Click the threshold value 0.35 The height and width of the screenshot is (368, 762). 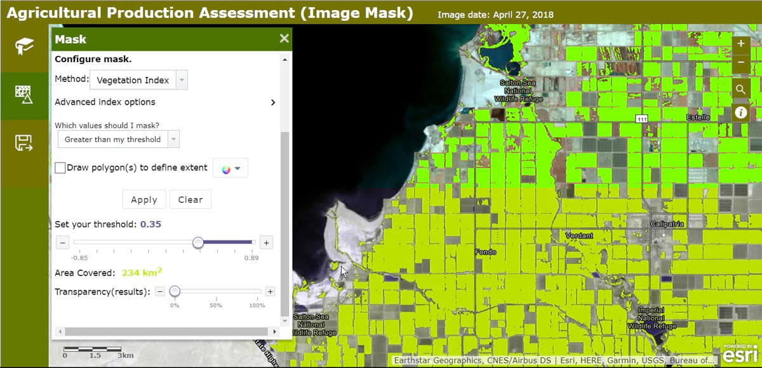(x=150, y=224)
